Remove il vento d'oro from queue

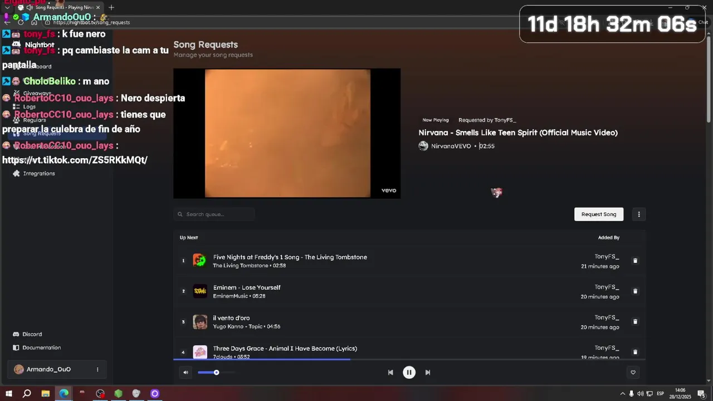point(635,322)
